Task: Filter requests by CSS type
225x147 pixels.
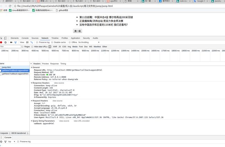Action: coord(64,47)
